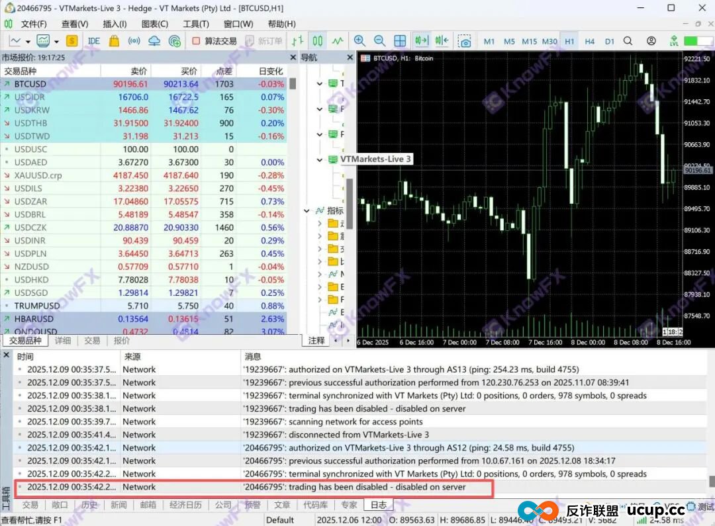
Task: Select the line chart waveform icon
Action: point(338,41)
